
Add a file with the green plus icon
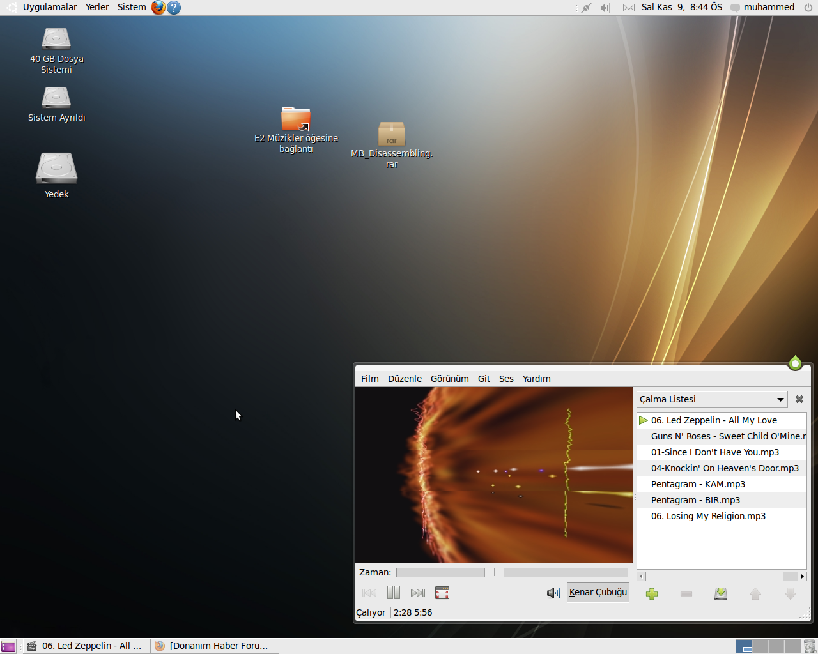coord(652,594)
